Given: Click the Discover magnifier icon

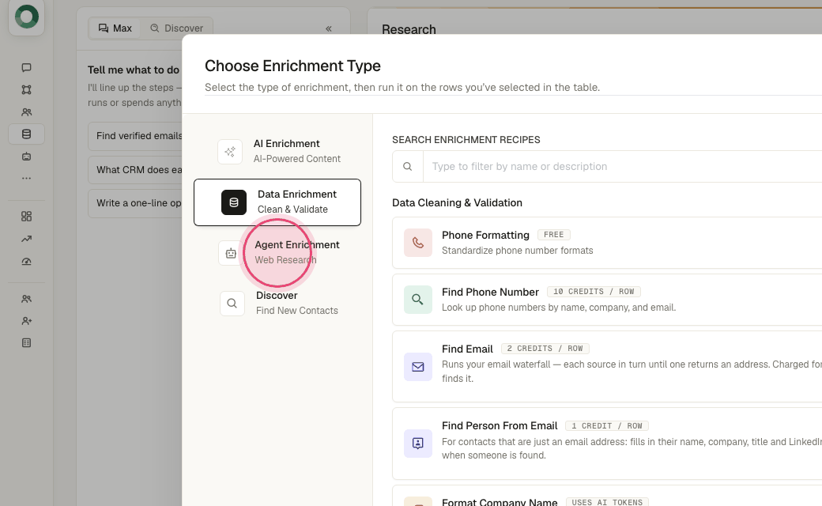Looking at the screenshot, I should coord(232,304).
